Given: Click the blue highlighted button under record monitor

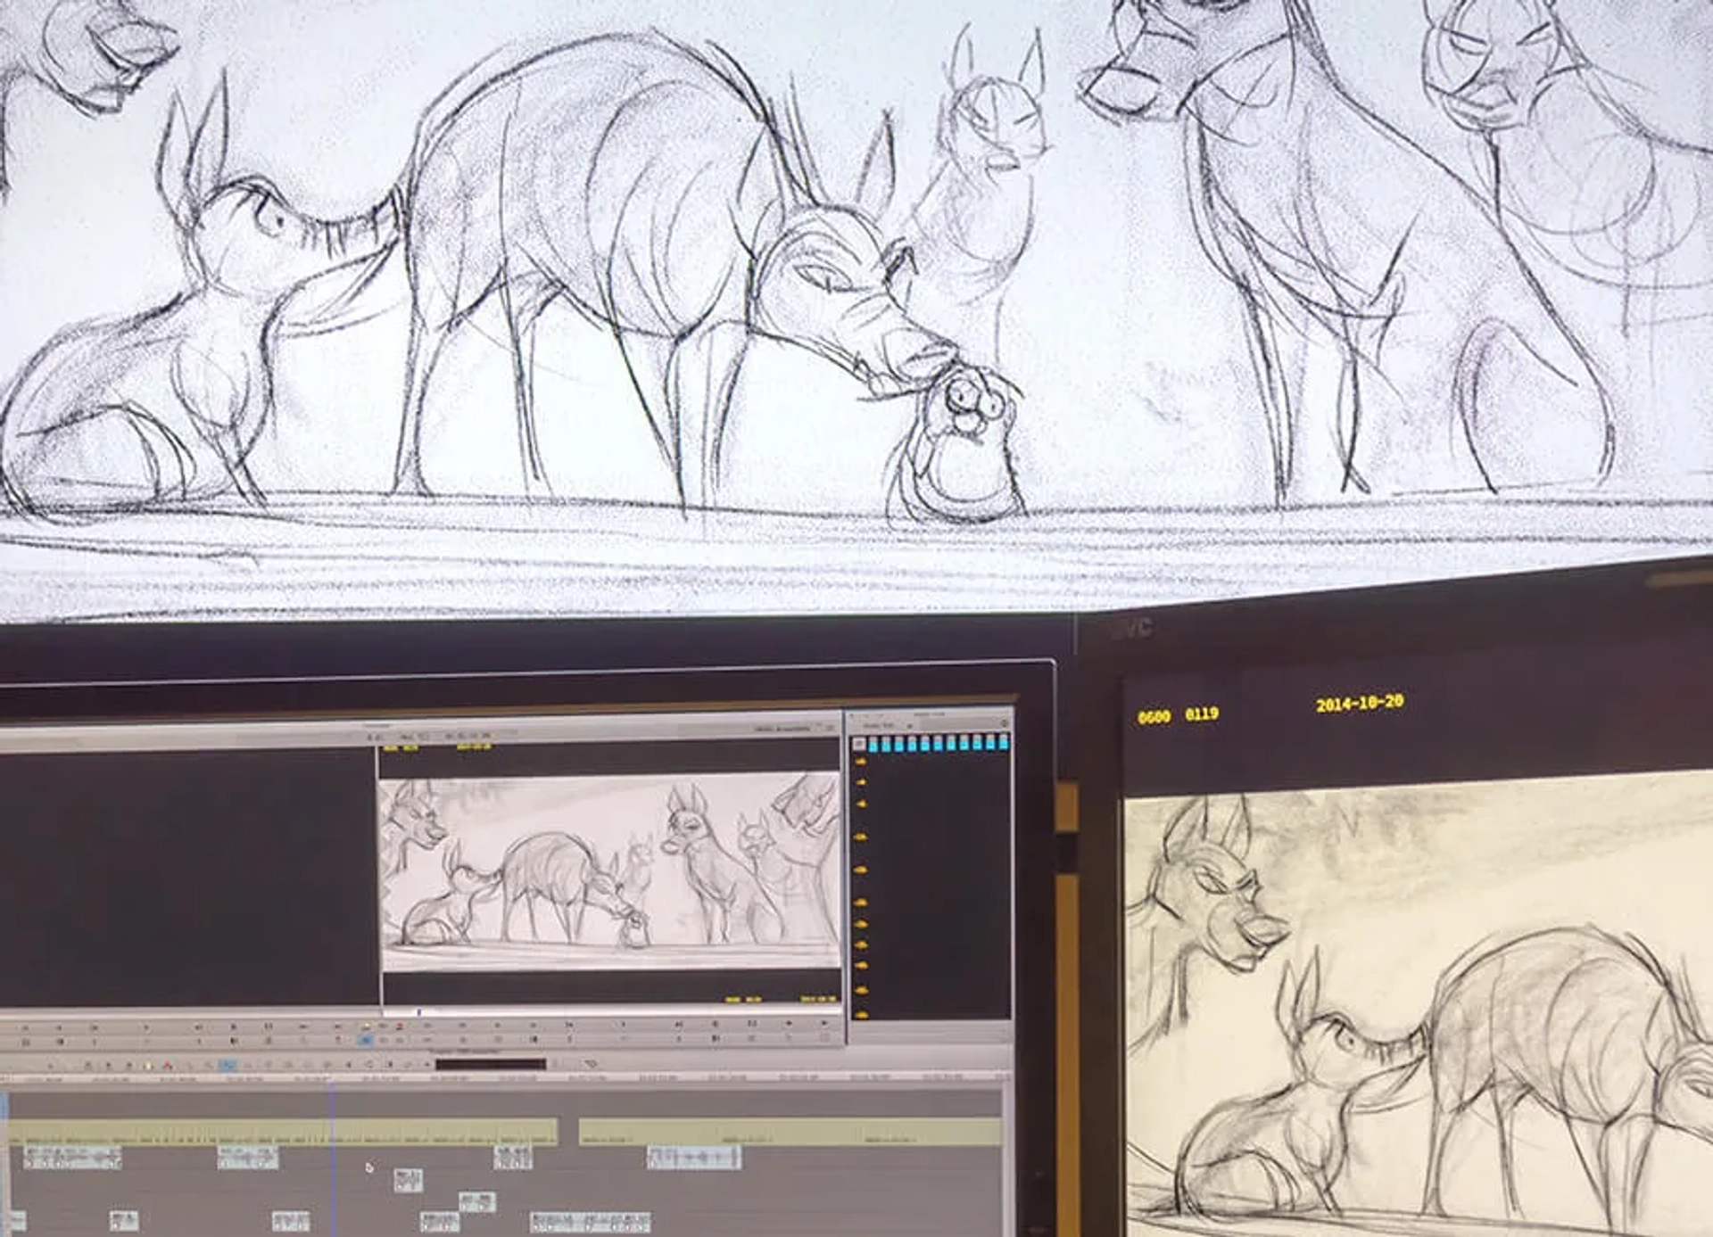Looking at the screenshot, I should pos(366,1040).
